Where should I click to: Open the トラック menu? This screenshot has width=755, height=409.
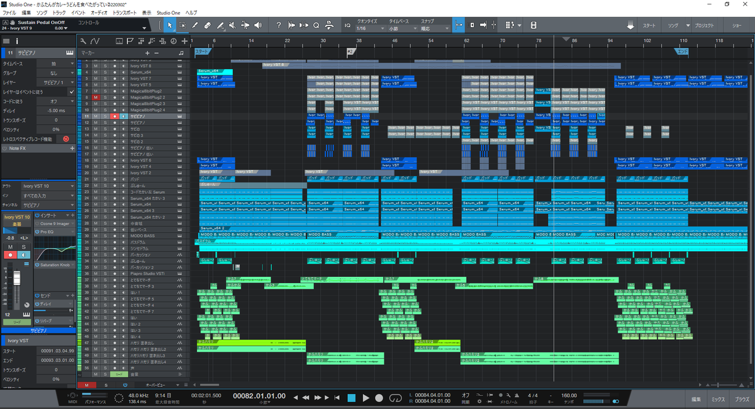(x=59, y=13)
